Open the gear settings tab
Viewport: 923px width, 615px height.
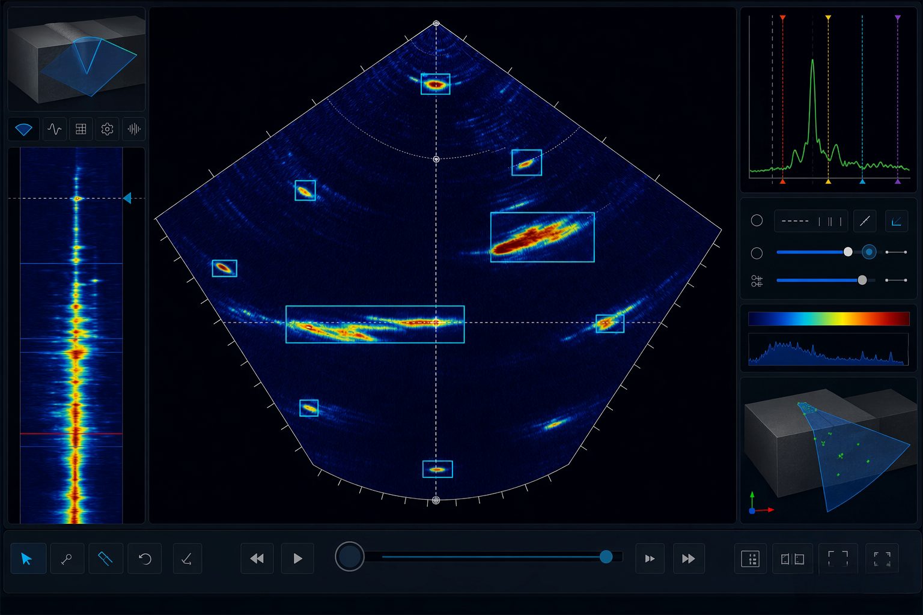pos(108,129)
